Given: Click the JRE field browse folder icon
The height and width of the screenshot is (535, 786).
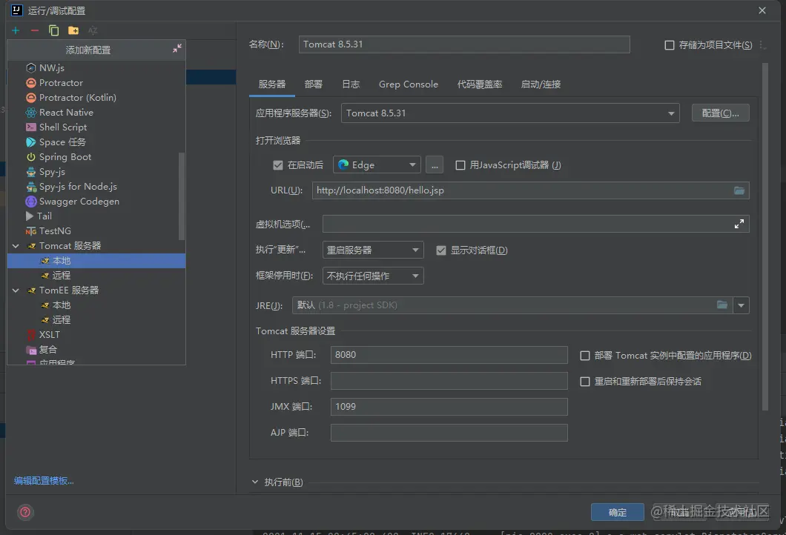Looking at the screenshot, I should [x=721, y=305].
